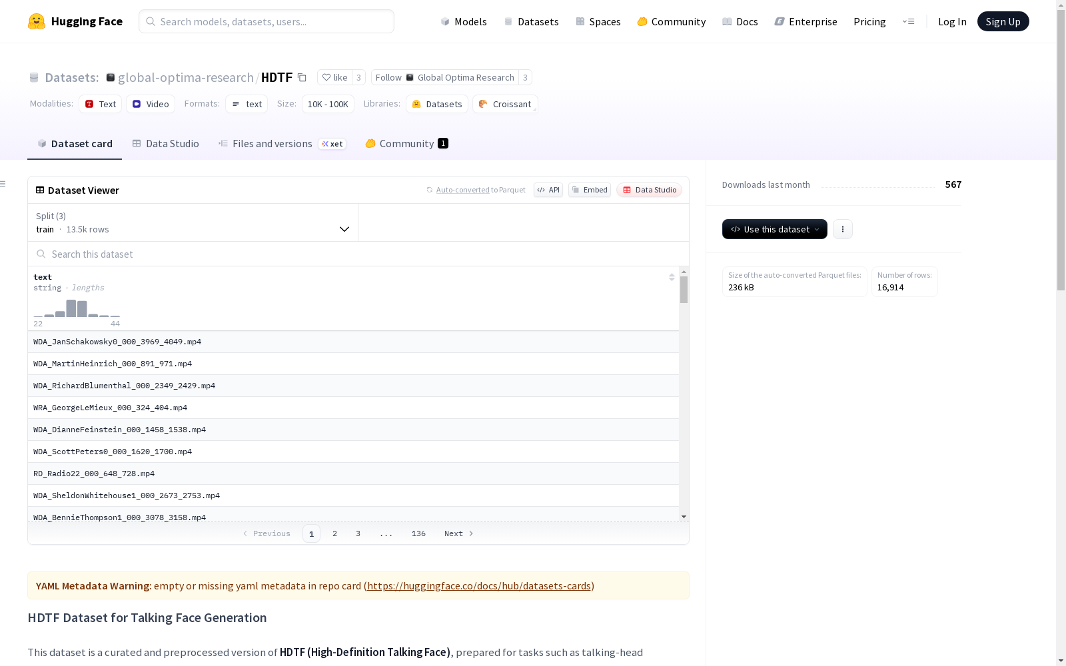Select row WDA_RichardBlumenthal_000_2349_2429.mp4
The width and height of the screenshot is (1066, 666).
pos(353,386)
